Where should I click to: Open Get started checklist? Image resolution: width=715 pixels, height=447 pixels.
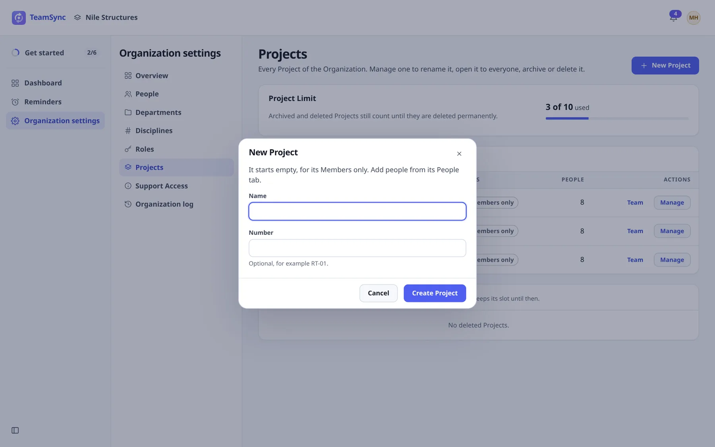coord(55,52)
